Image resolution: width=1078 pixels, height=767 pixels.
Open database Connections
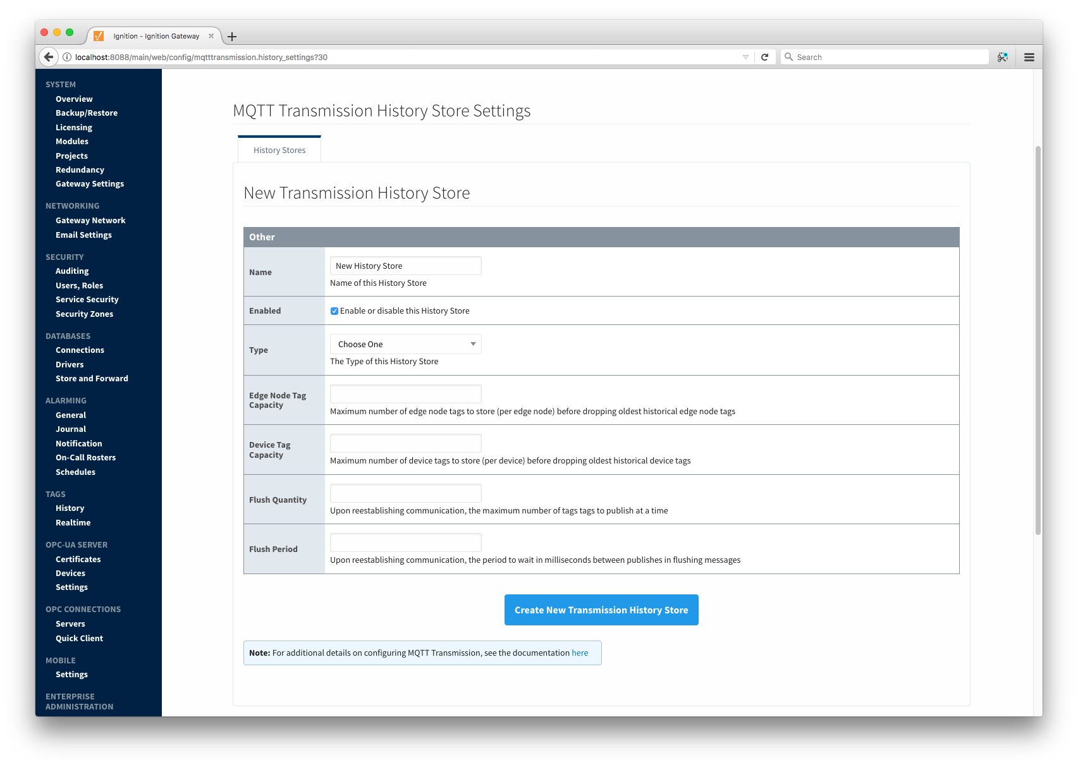pyautogui.click(x=80, y=350)
